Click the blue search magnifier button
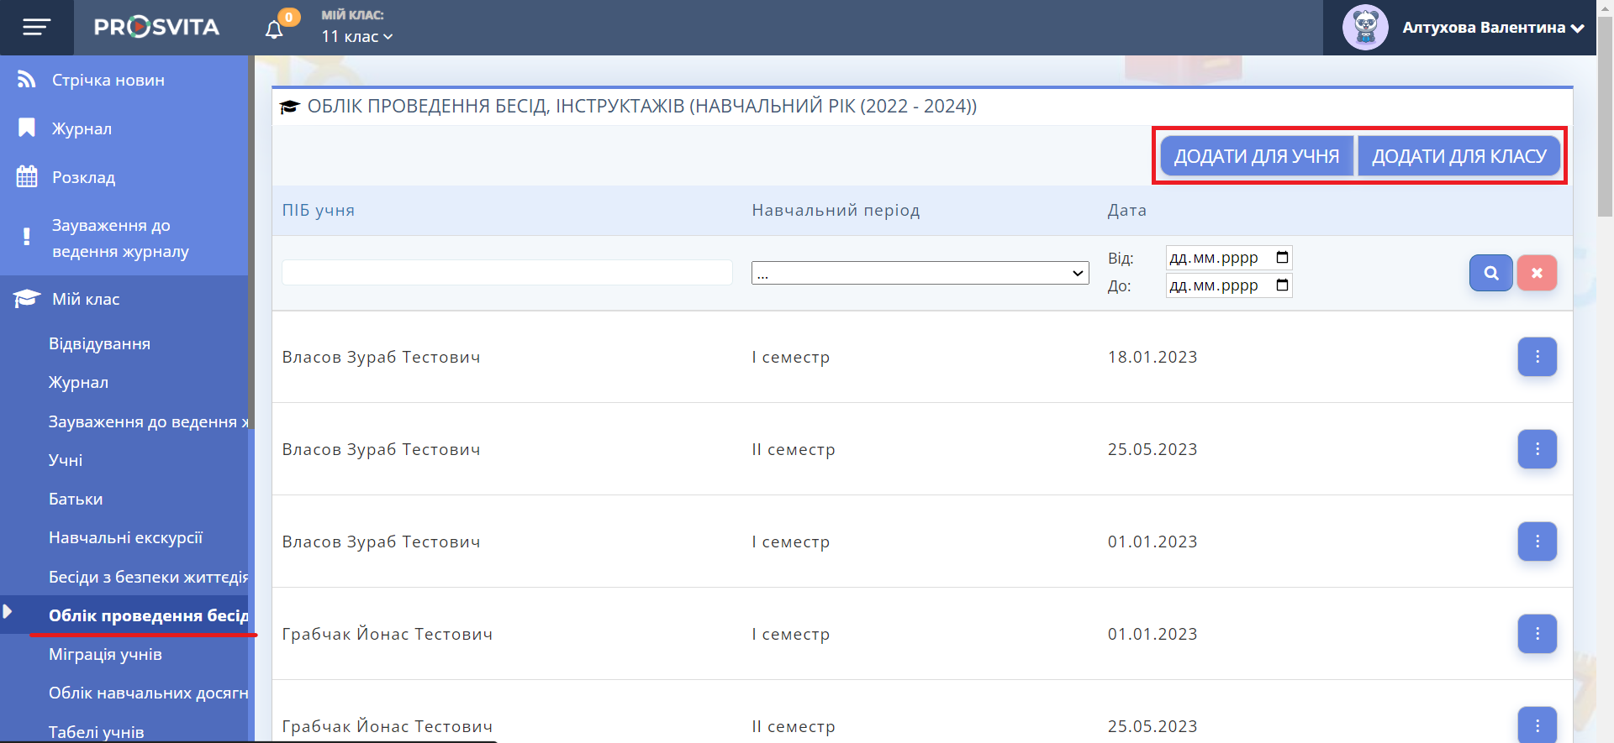Viewport: 1614px width, 743px height. coord(1490,273)
